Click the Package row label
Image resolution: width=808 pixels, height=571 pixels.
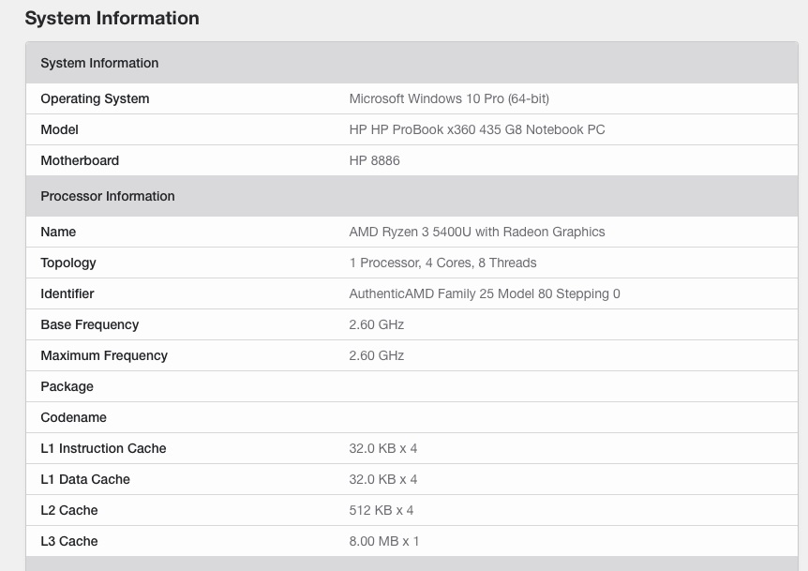click(x=67, y=386)
